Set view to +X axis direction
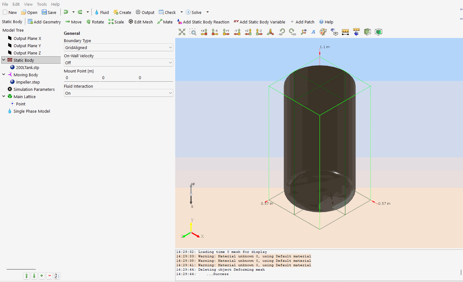This screenshot has width=463, height=282. pos(204,32)
